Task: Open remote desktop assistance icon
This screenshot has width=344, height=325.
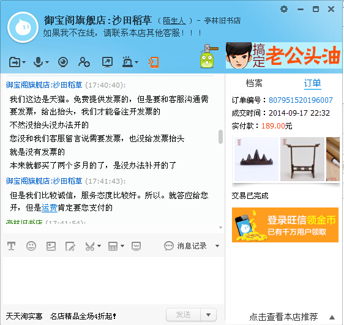Action: click(x=108, y=62)
